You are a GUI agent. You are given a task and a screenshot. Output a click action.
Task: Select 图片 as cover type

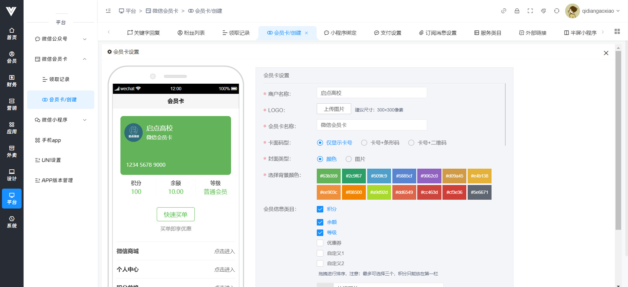349,159
